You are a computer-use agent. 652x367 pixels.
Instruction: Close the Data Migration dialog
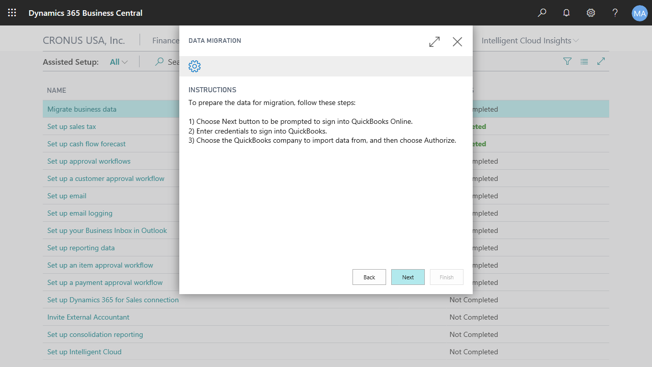[x=457, y=42]
